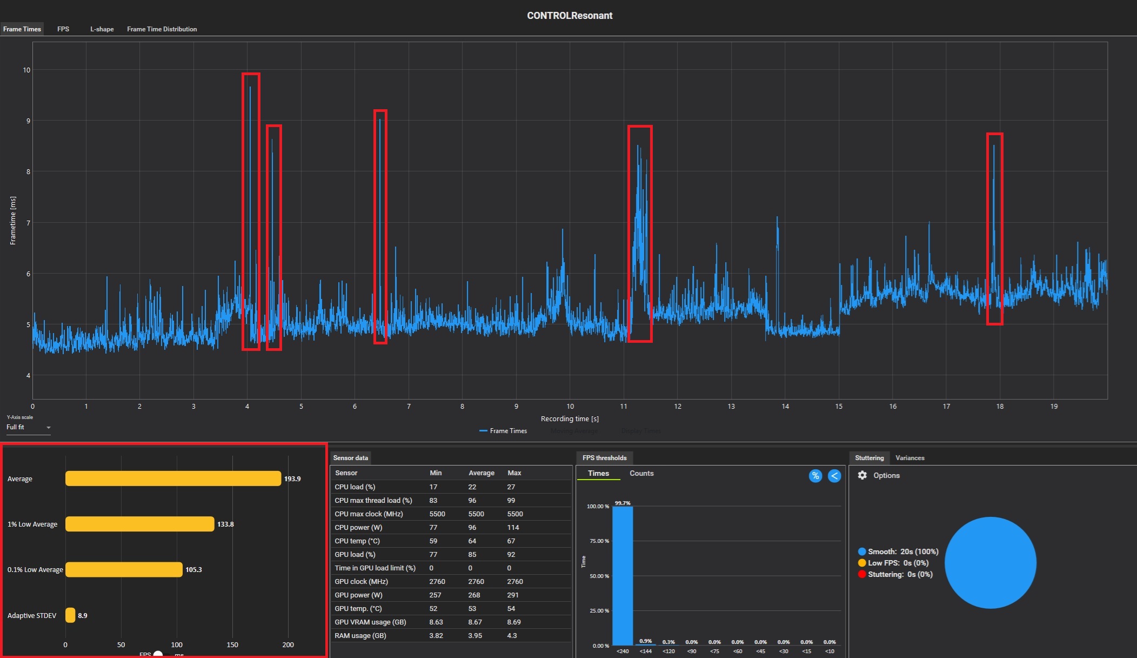
Task: Click the 105.3 value label
Action: [x=193, y=569]
